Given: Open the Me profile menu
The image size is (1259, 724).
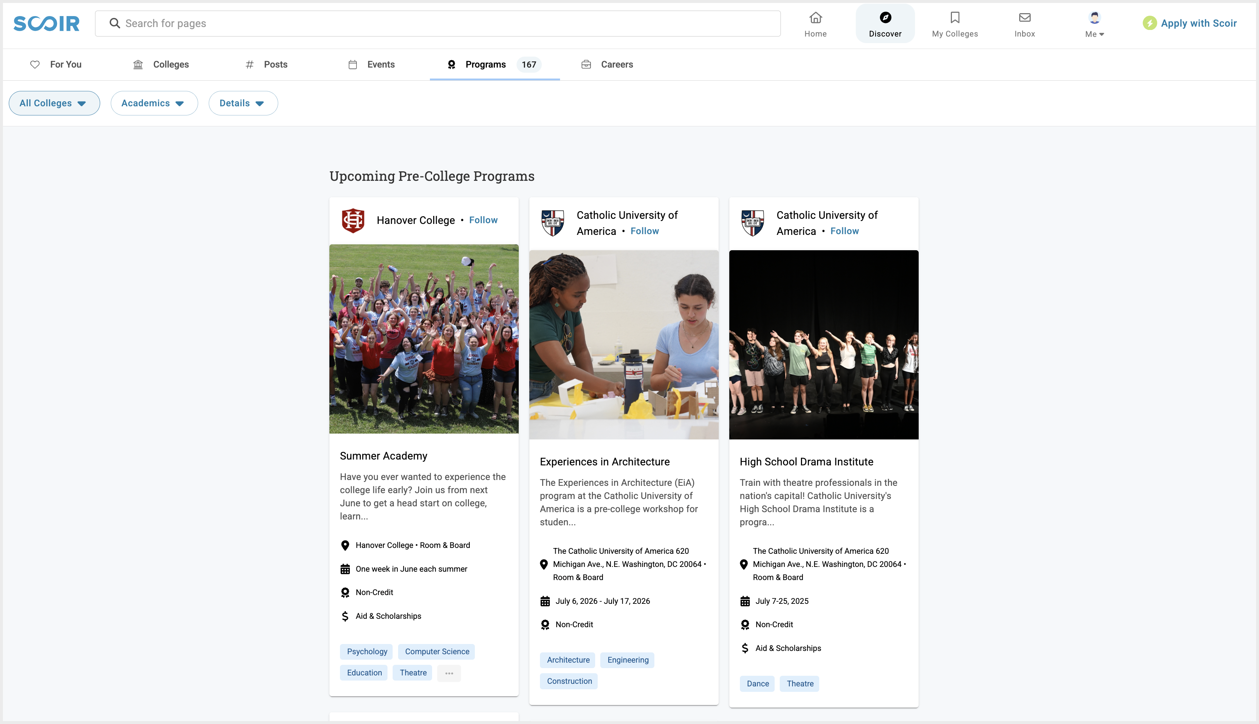Looking at the screenshot, I should pyautogui.click(x=1094, y=24).
